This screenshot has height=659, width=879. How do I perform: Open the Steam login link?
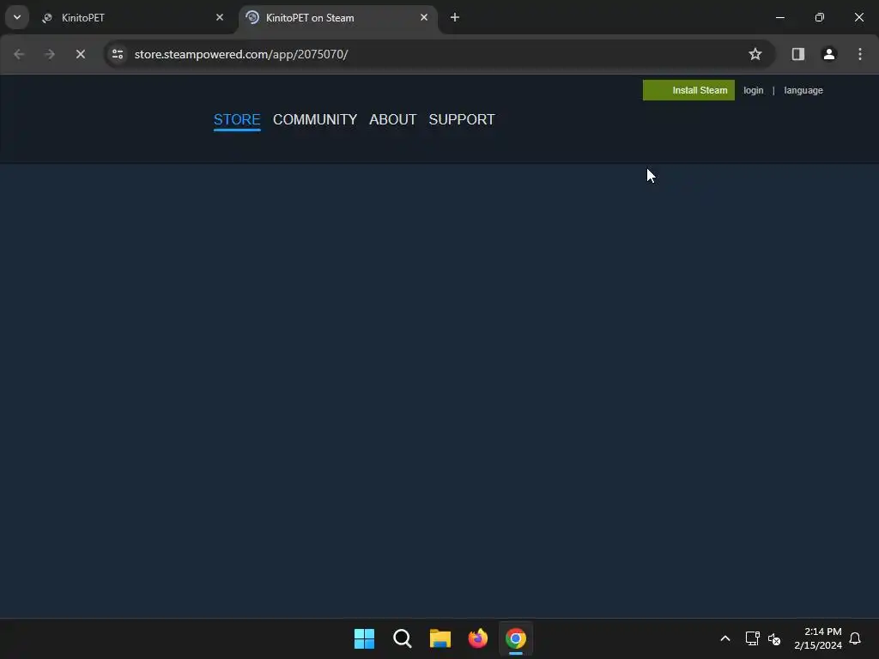[754, 90]
